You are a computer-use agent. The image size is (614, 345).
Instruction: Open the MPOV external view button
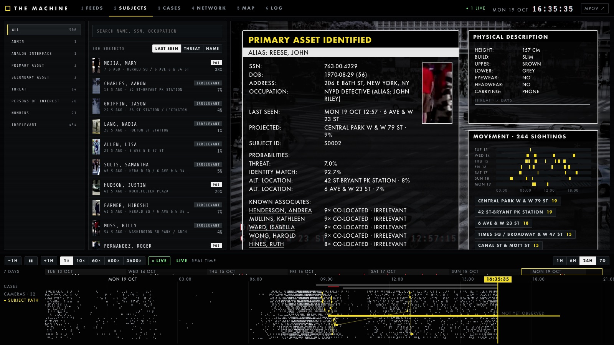pyautogui.click(x=594, y=8)
